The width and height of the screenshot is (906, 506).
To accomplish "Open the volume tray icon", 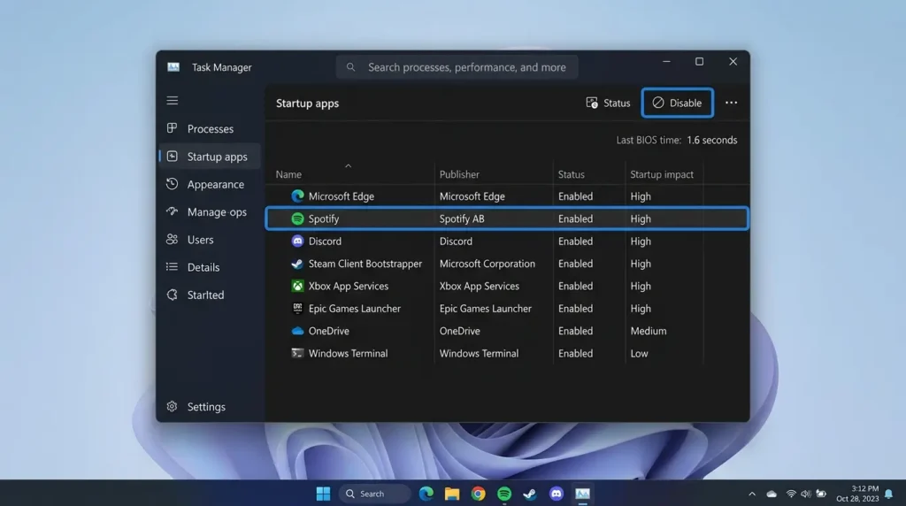I will pos(805,494).
